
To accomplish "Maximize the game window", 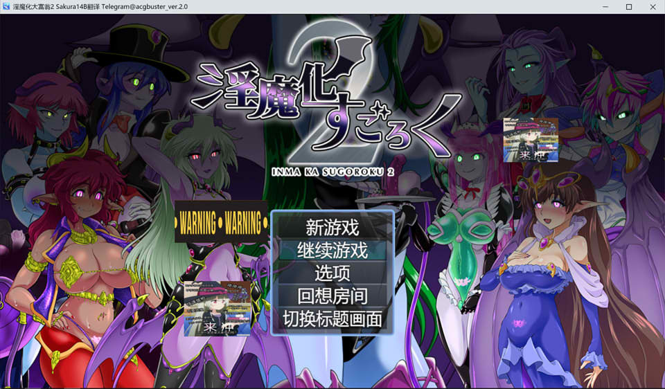I will tap(629, 7).
